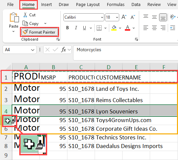
Task: Decrease the indent of cell text
Action: 173,28
